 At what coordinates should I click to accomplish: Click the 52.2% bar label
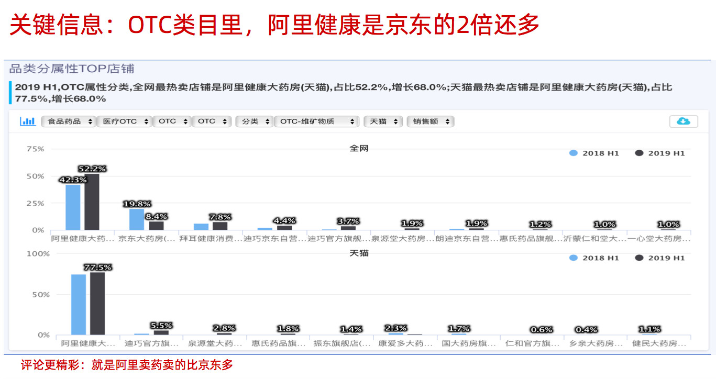[x=92, y=169]
